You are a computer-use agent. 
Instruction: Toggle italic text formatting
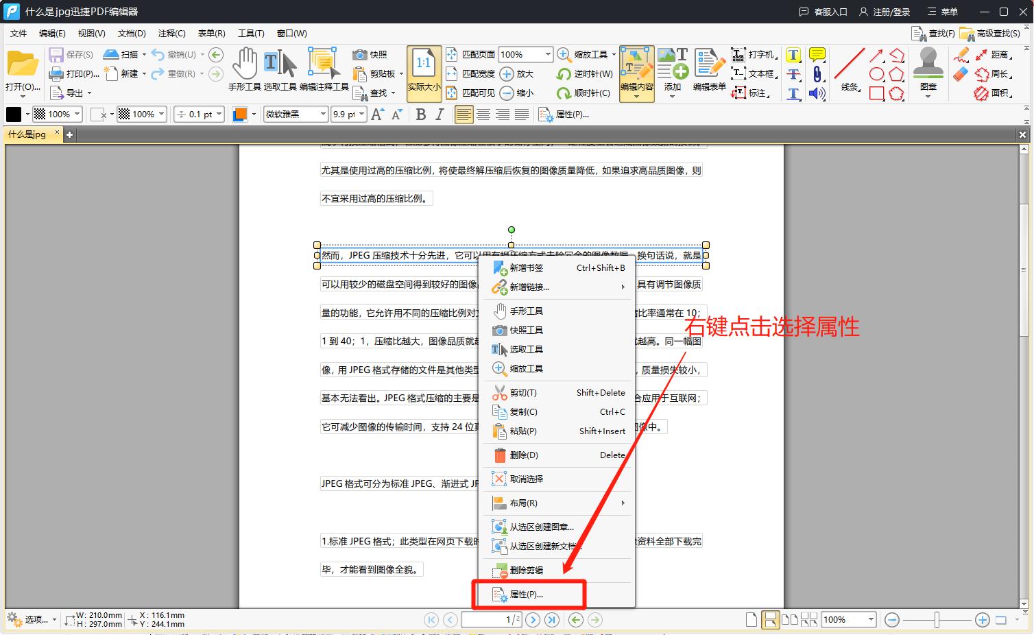pos(439,115)
